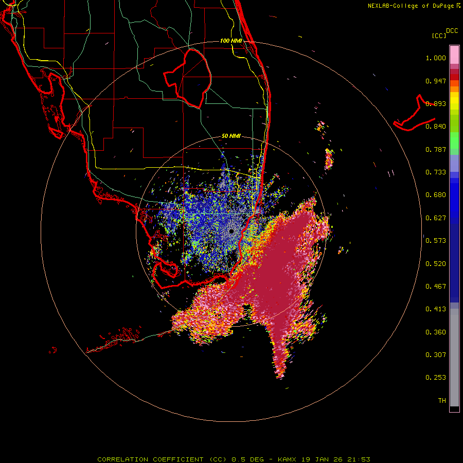This screenshot has width=463, height=463.
Task: Click the DCC product label
Action: pos(452,31)
